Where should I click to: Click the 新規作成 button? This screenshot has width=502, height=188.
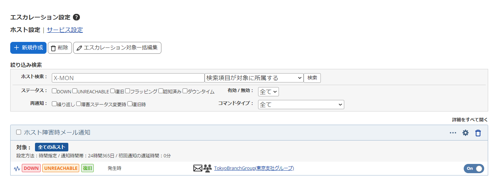pos(28,47)
